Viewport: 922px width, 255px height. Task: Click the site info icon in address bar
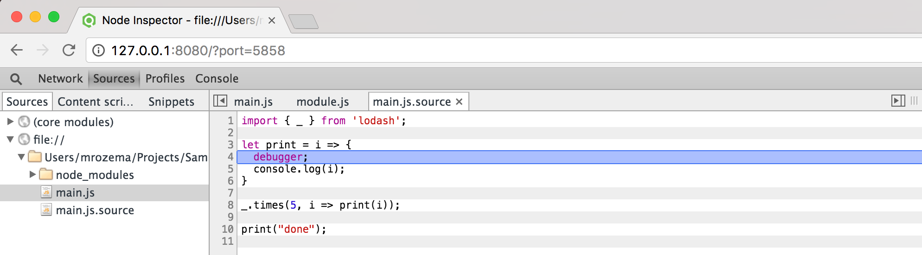(98, 50)
